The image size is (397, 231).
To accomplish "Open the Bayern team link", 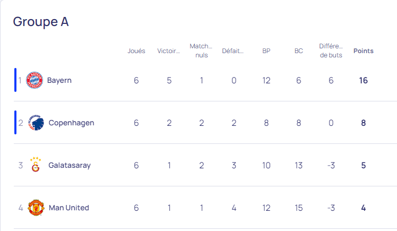I will pos(59,80).
